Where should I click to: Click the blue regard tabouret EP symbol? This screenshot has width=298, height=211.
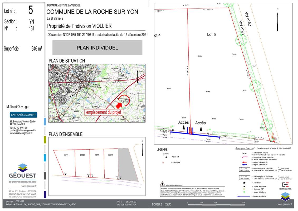pyautogui.click(x=245, y=165)
